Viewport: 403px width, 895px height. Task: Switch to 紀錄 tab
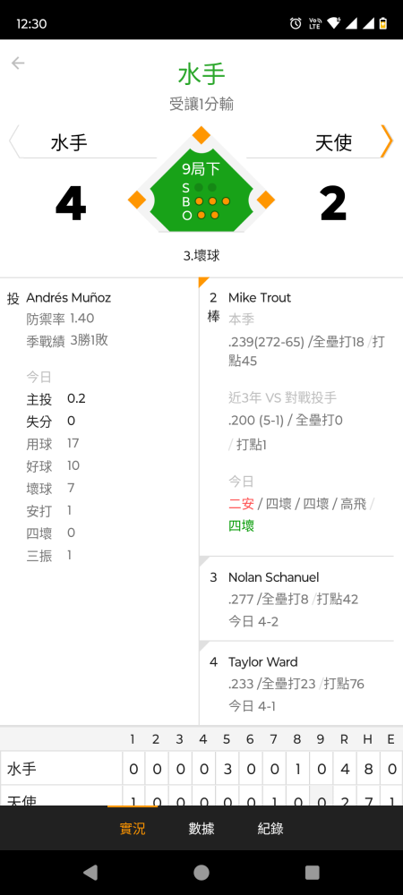pyautogui.click(x=270, y=829)
